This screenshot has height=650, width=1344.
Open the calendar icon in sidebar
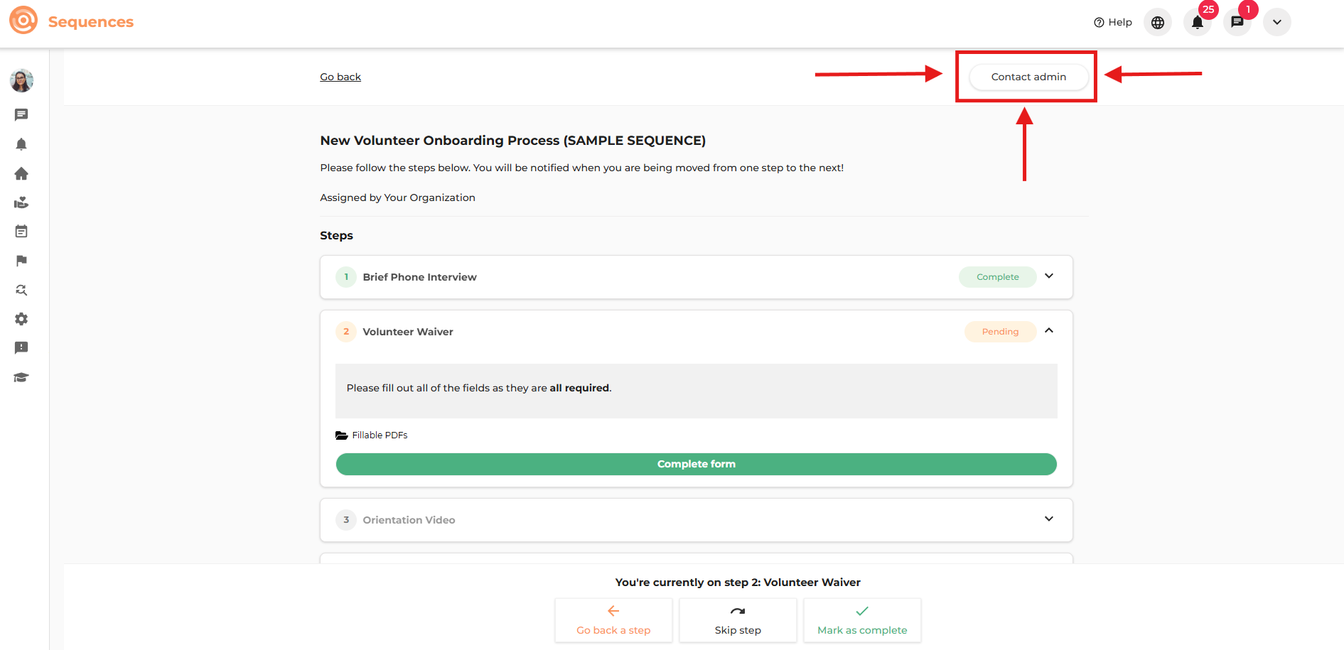pos(21,232)
